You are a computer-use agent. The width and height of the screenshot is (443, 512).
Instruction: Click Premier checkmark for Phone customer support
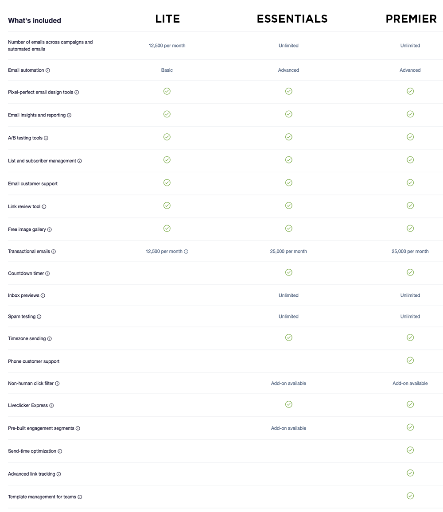click(410, 360)
